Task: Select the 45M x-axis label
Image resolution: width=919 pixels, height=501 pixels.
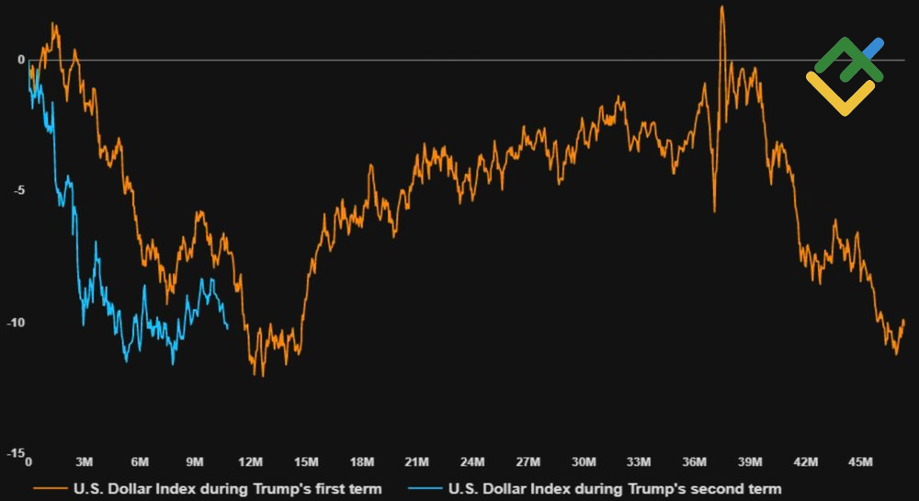Action: click(x=861, y=461)
